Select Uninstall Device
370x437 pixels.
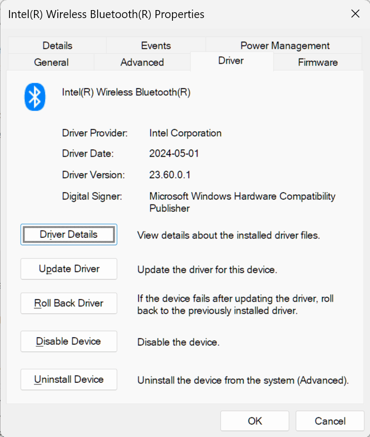pyautogui.click(x=69, y=380)
